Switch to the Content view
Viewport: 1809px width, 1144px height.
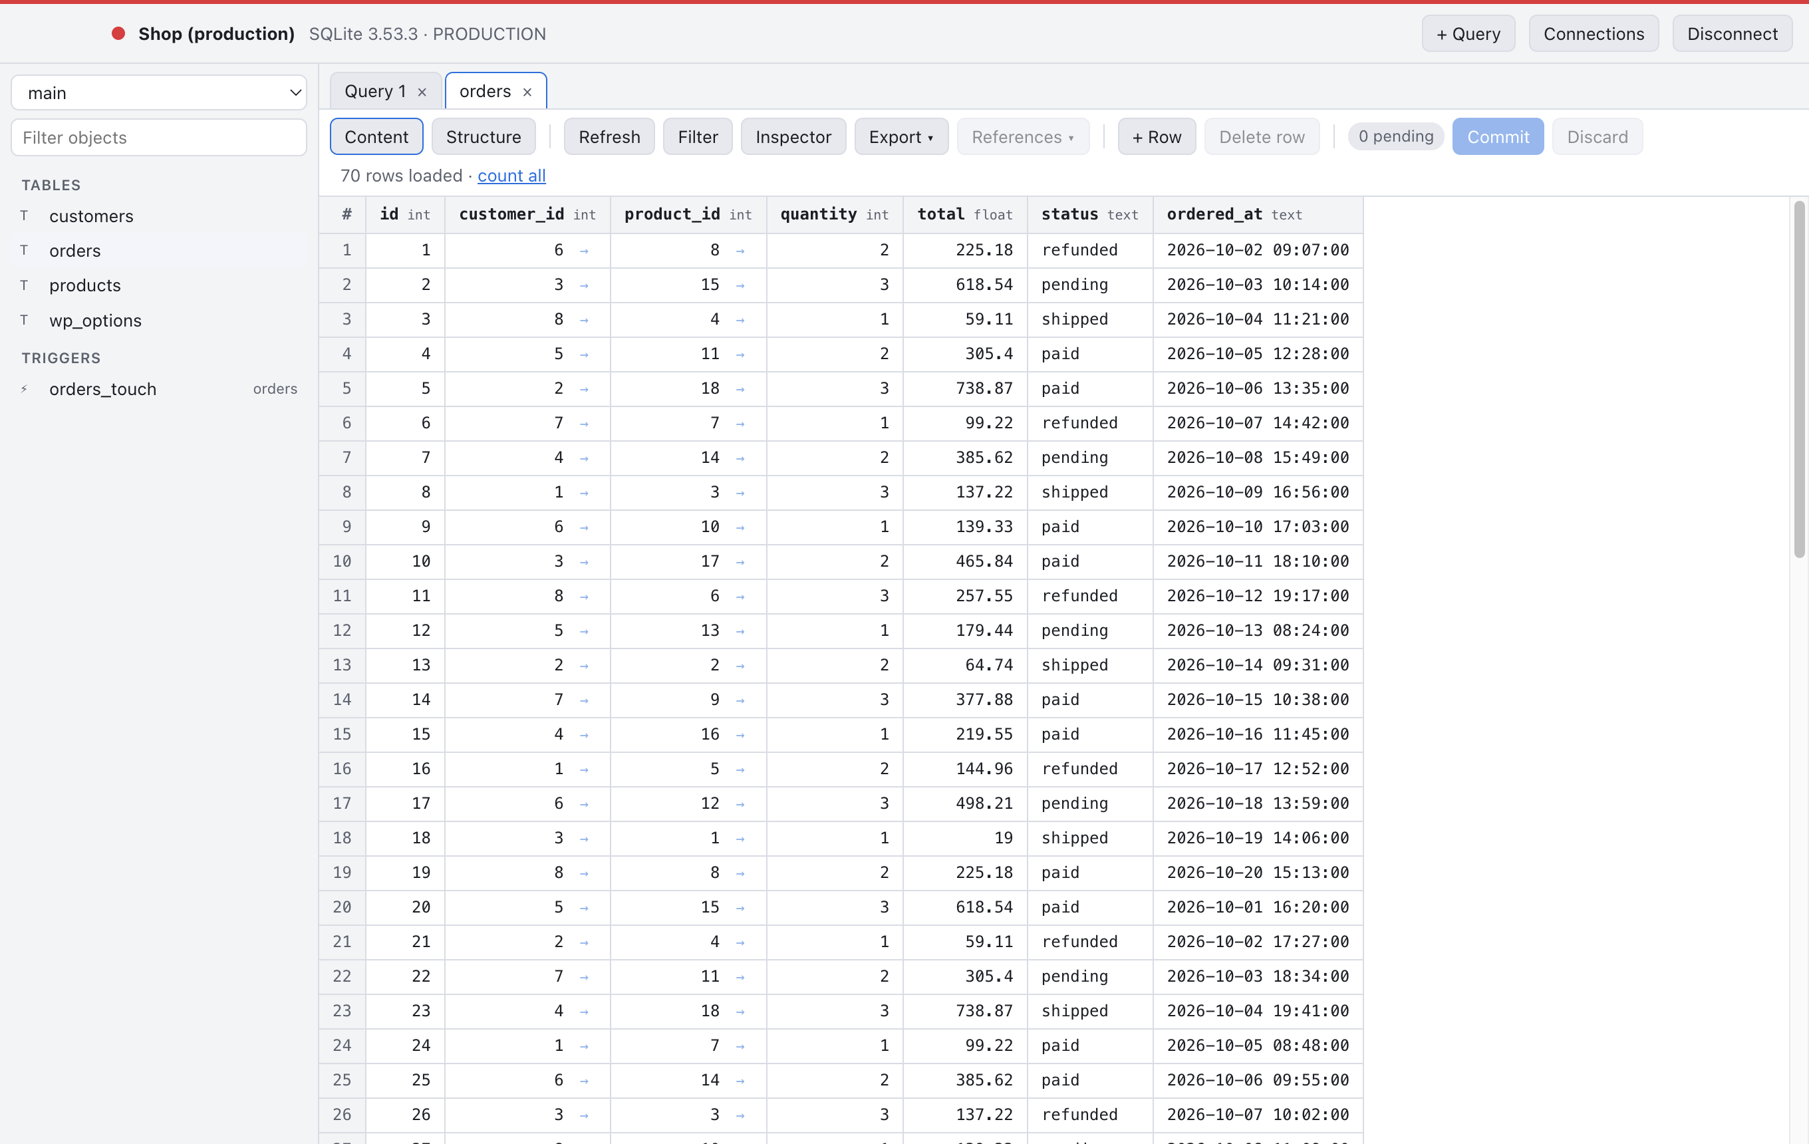[376, 137]
